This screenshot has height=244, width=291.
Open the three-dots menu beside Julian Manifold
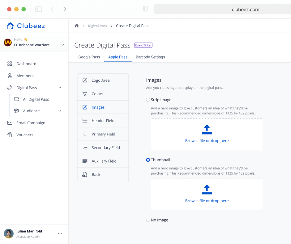point(60,234)
